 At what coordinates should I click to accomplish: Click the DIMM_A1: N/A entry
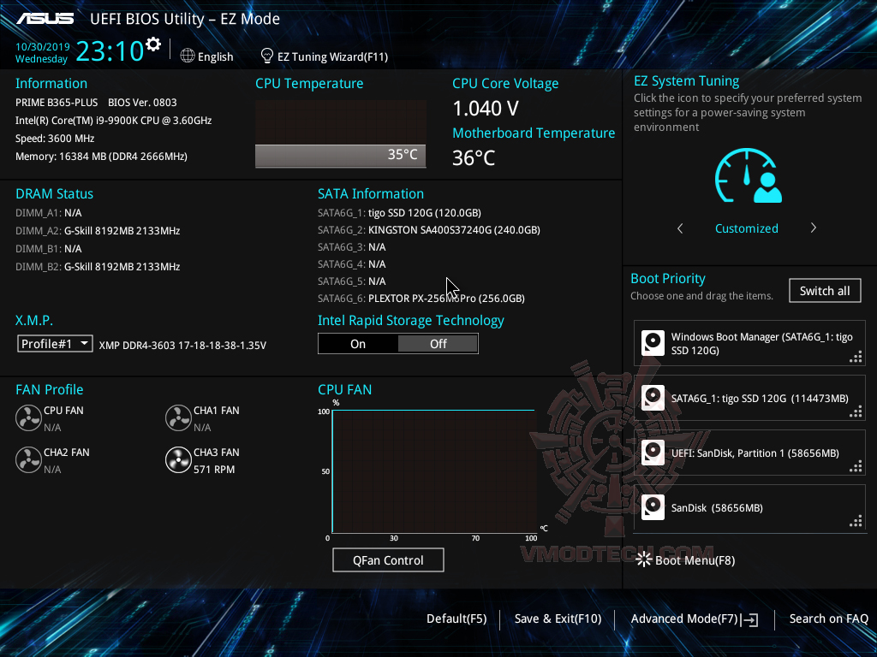click(x=49, y=213)
